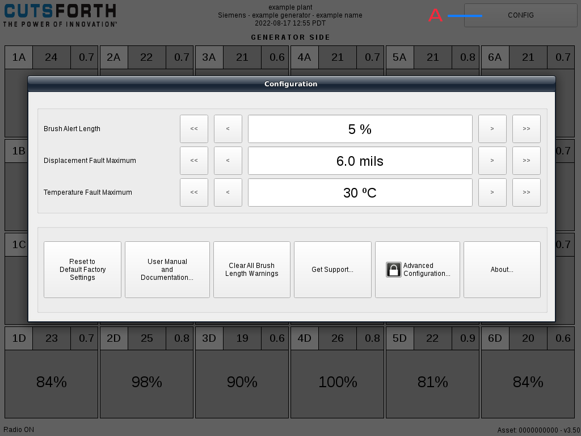The height and width of the screenshot is (436, 581).
Task: Decrease Temperature Fault Maximum by one step
Action: (x=228, y=192)
